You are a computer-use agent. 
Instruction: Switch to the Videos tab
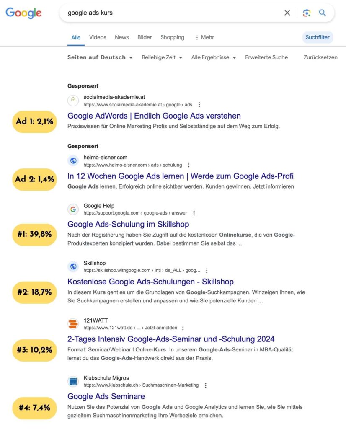coord(98,37)
